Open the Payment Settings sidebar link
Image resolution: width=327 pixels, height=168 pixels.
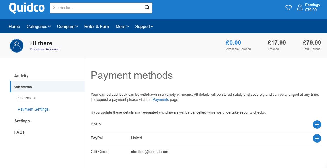pos(33,109)
